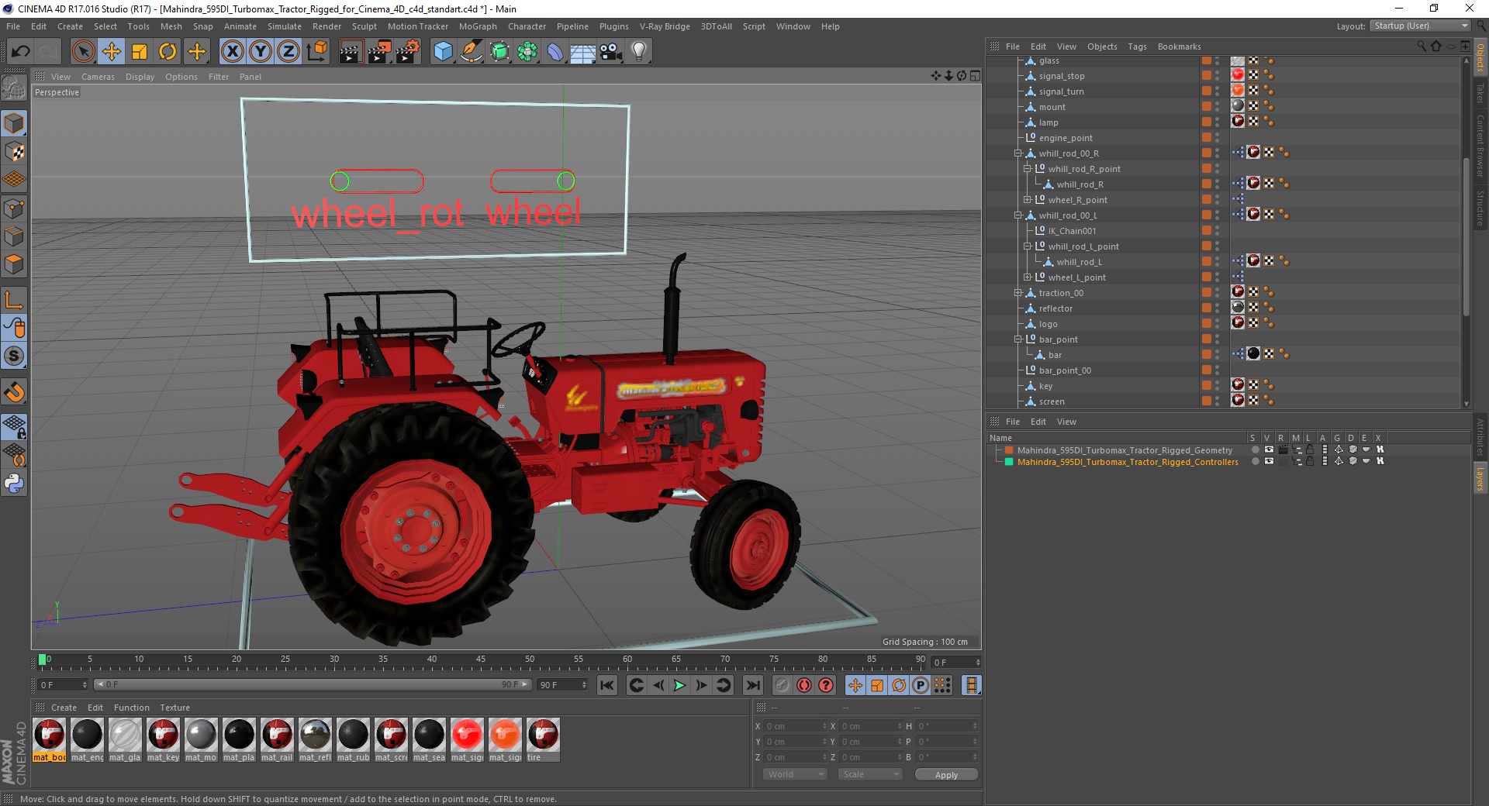Expand traction_00 tree node
This screenshot has width=1489, height=806.
1018,293
